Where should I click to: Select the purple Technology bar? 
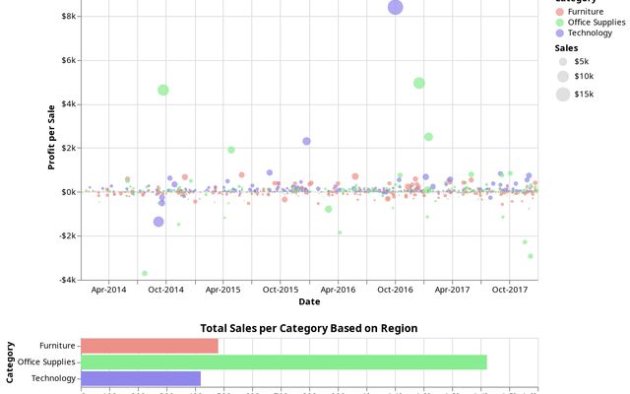click(x=141, y=378)
